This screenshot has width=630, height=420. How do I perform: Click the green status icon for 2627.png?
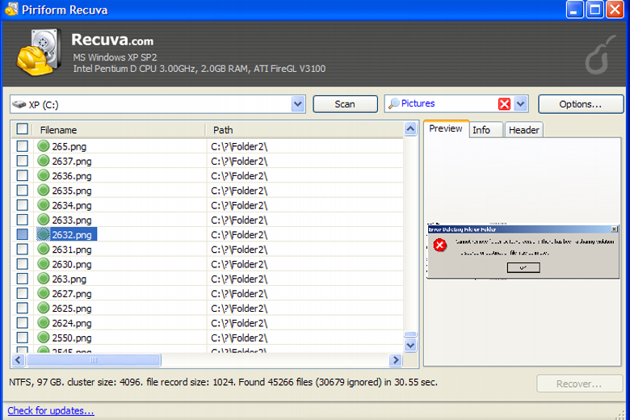(x=43, y=293)
